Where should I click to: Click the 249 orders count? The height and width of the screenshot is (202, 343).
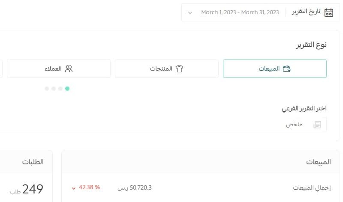click(x=33, y=189)
